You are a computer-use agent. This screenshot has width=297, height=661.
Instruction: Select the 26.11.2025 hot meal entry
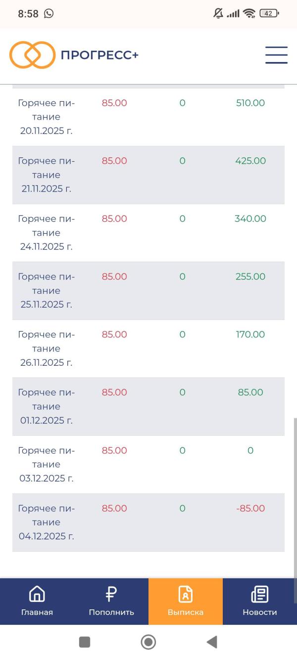47,348
